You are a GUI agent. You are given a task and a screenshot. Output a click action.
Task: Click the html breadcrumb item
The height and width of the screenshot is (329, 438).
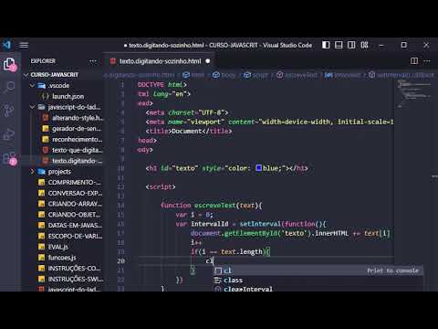[x=193, y=75]
